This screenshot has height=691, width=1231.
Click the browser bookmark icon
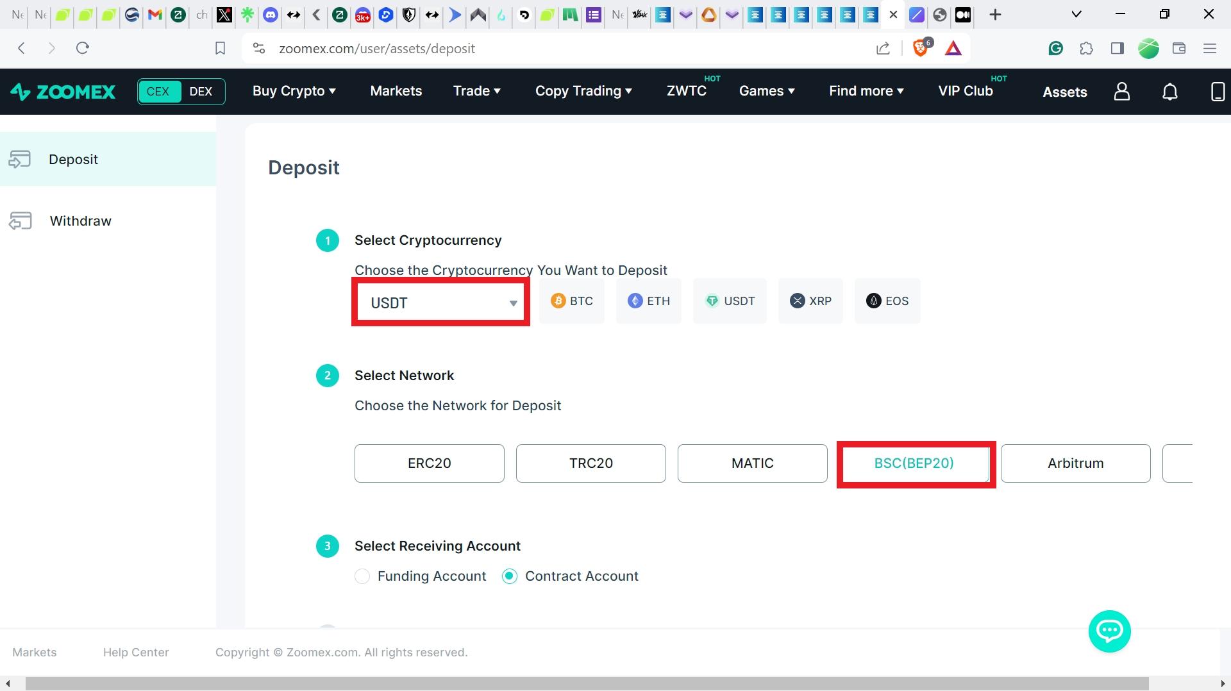[220, 48]
